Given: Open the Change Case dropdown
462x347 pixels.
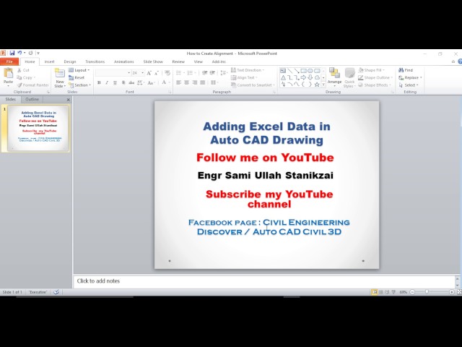Looking at the screenshot, I should [151, 82].
